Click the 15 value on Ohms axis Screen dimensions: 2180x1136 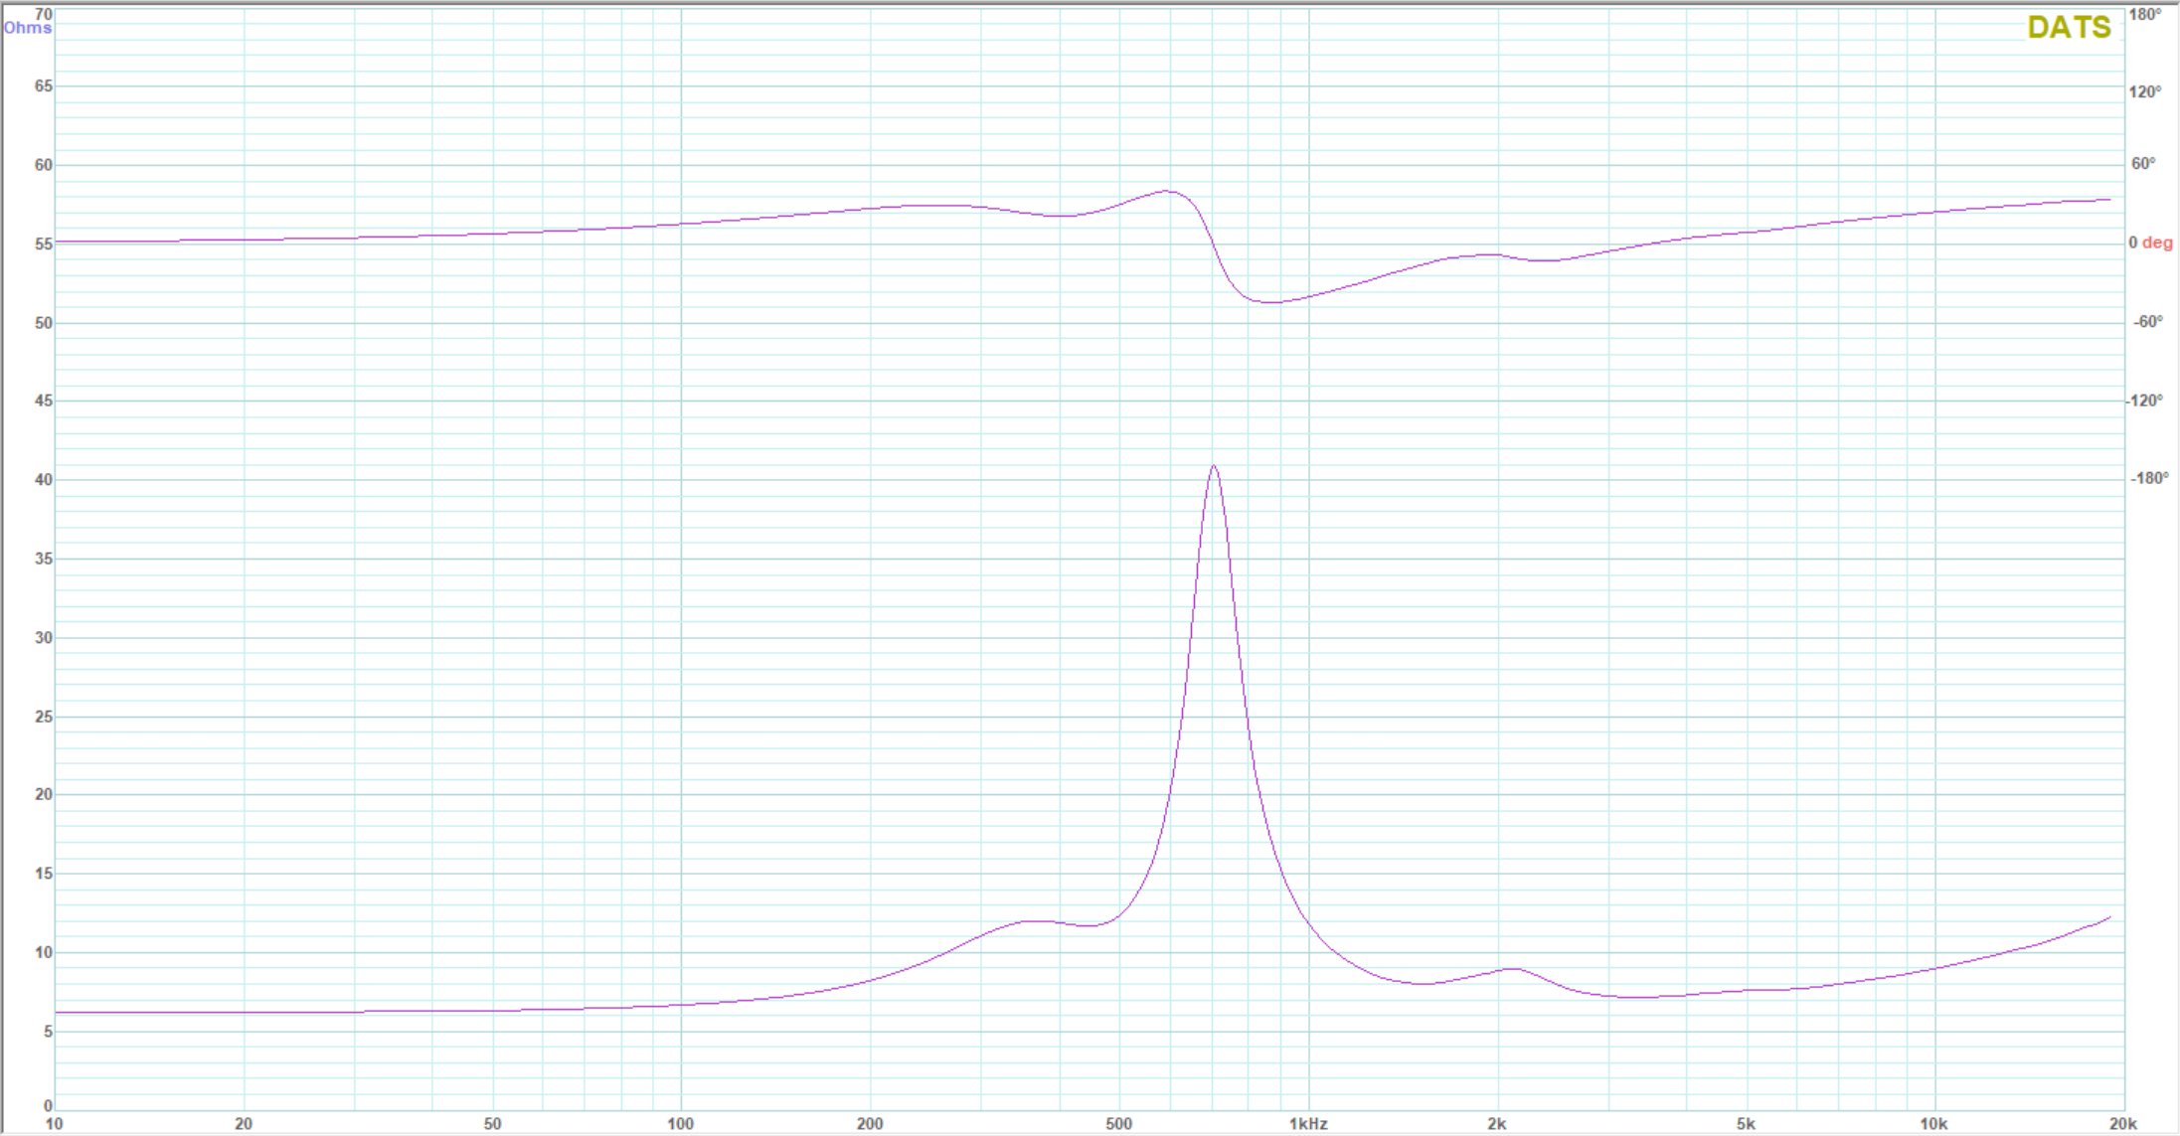pos(44,874)
